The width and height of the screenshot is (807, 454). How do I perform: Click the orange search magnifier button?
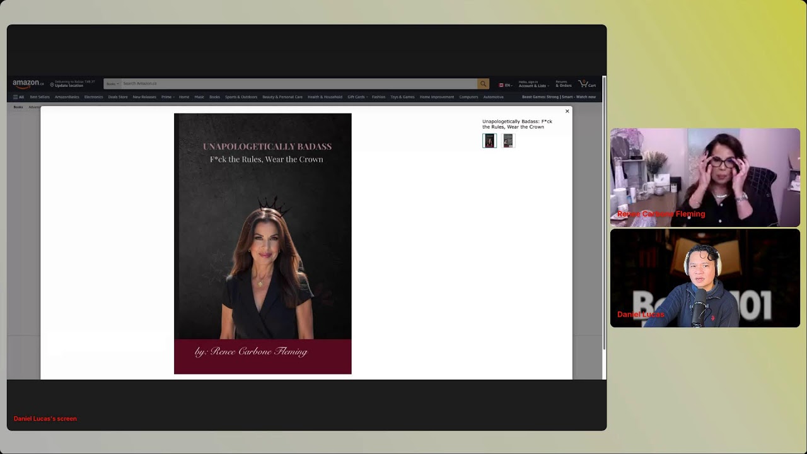point(483,84)
